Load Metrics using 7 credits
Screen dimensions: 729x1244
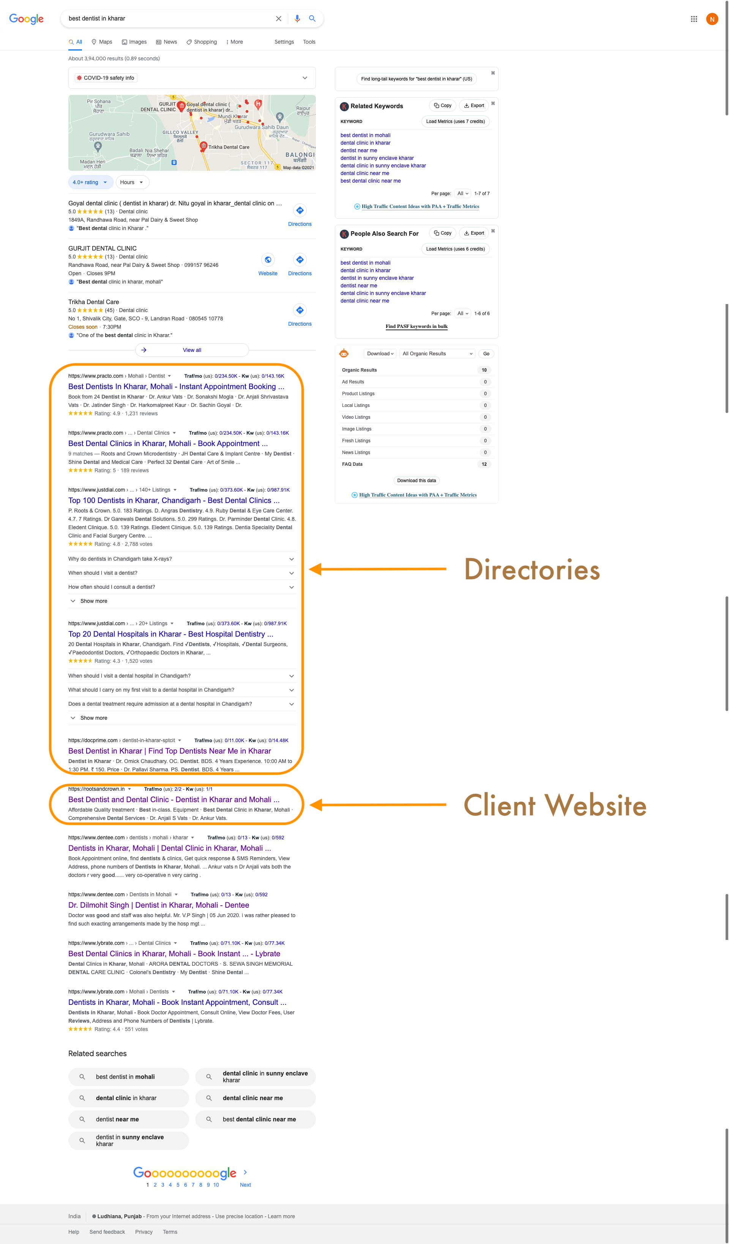(455, 121)
